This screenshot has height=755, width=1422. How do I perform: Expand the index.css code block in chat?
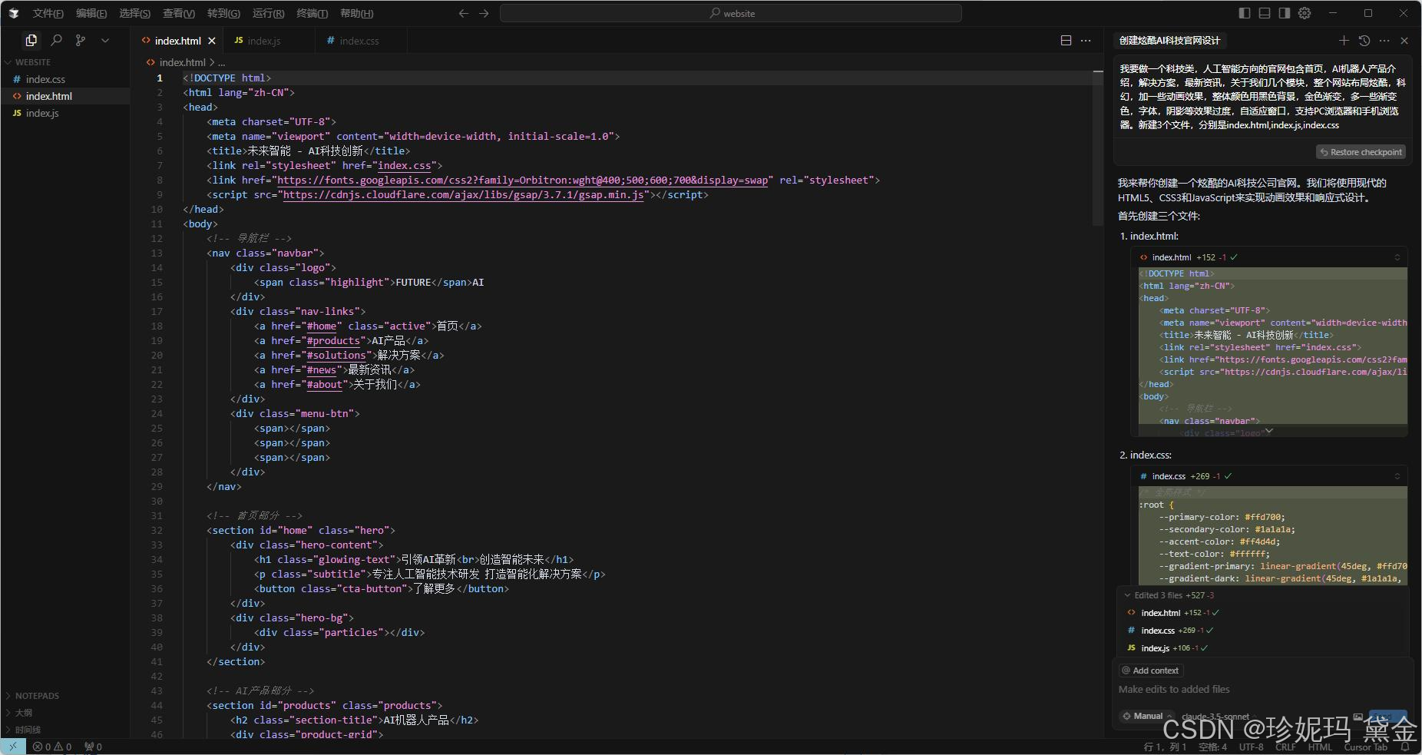tap(1397, 476)
